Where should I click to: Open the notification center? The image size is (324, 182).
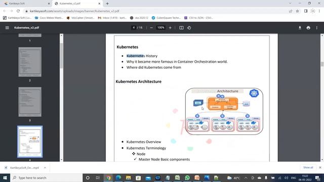click(x=318, y=178)
